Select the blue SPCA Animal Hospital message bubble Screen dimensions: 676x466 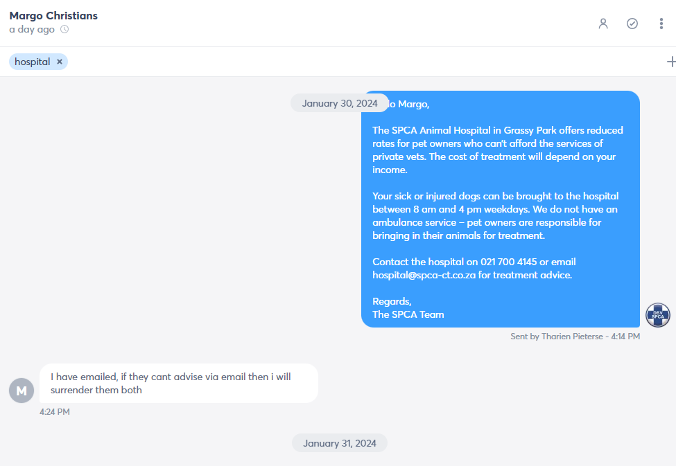[x=500, y=209]
